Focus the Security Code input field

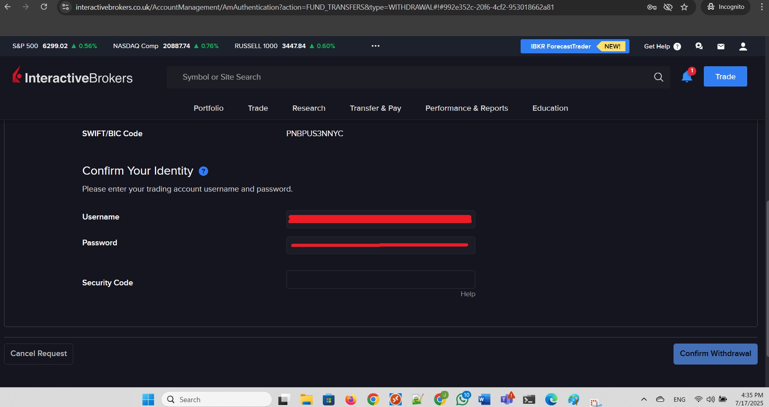(x=381, y=279)
